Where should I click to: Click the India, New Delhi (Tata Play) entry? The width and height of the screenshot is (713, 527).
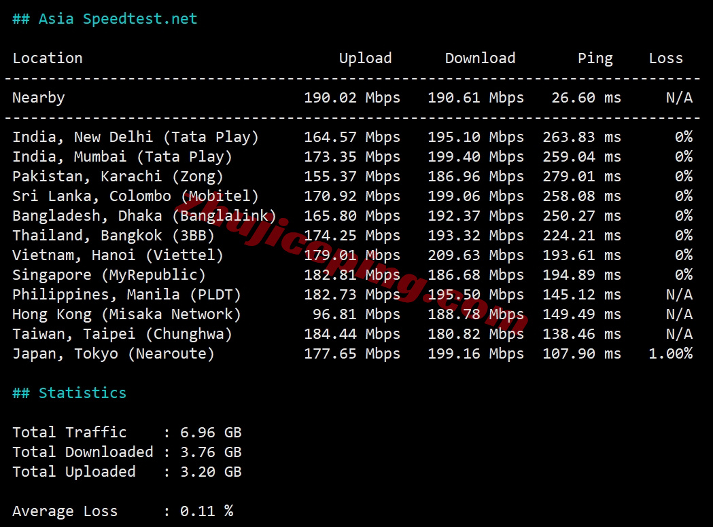[x=136, y=137]
